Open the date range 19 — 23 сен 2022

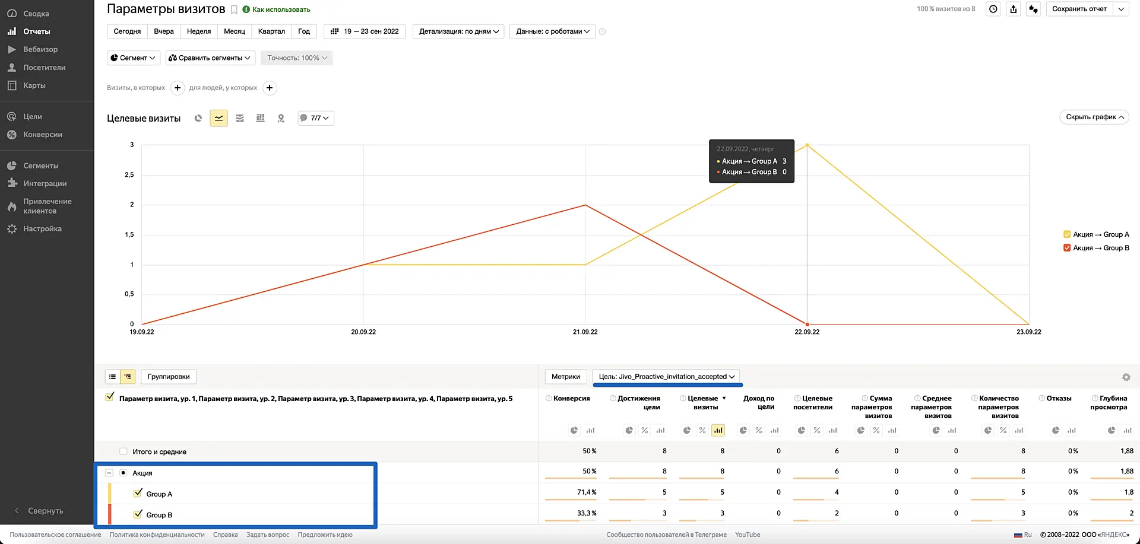pos(365,31)
